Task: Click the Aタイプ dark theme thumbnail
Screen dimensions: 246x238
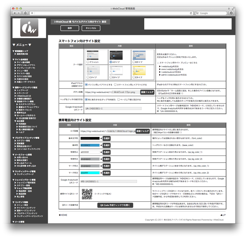Action: click(x=116, y=55)
